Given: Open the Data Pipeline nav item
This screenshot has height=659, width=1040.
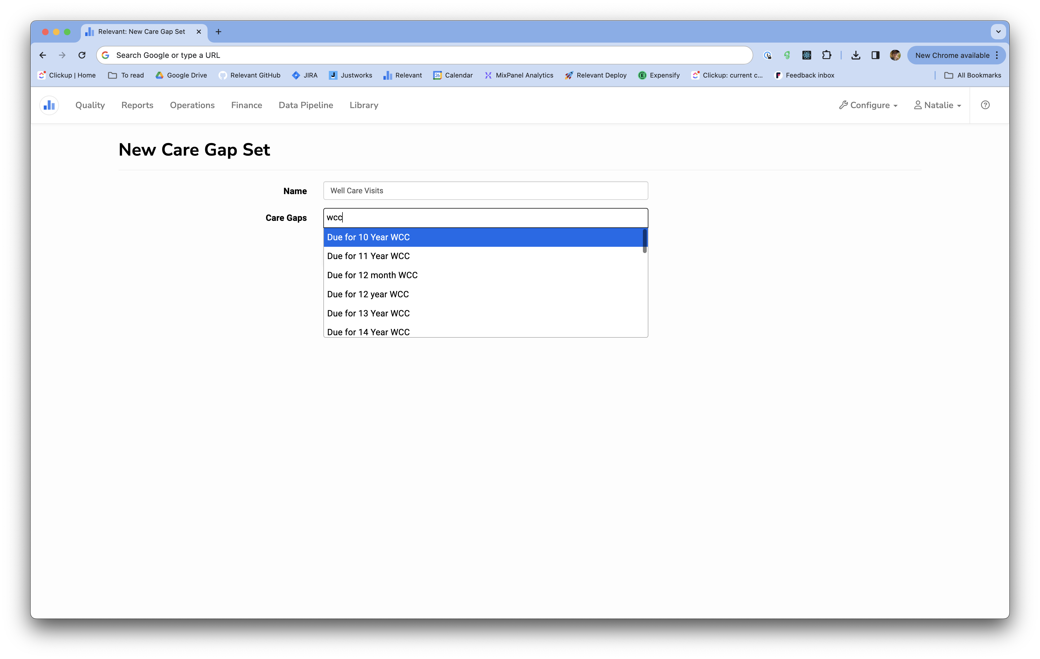Looking at the screenshot, I should click(x=306, y=105).
